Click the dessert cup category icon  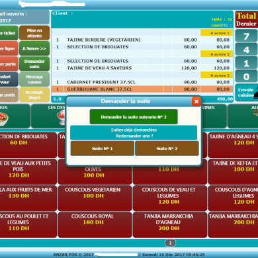[62, 117]
